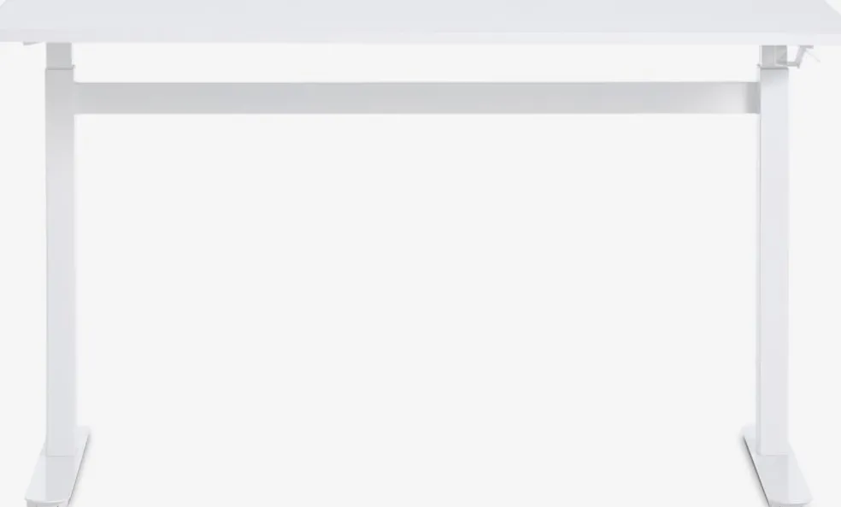841x507 pixels.
Task: Click the left desk foot base
Action: [x=58, y=466]
